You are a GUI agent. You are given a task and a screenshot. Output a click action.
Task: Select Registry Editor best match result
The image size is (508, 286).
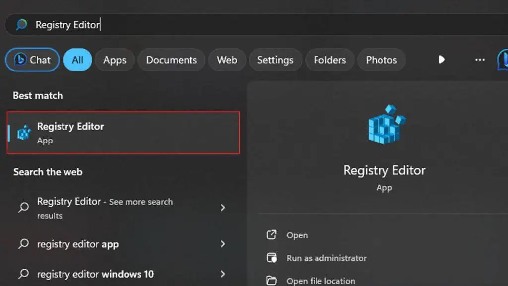[123, 133]
